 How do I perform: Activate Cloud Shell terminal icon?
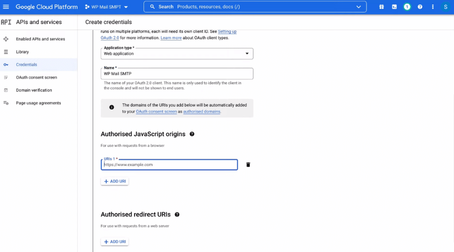point(395,7)
